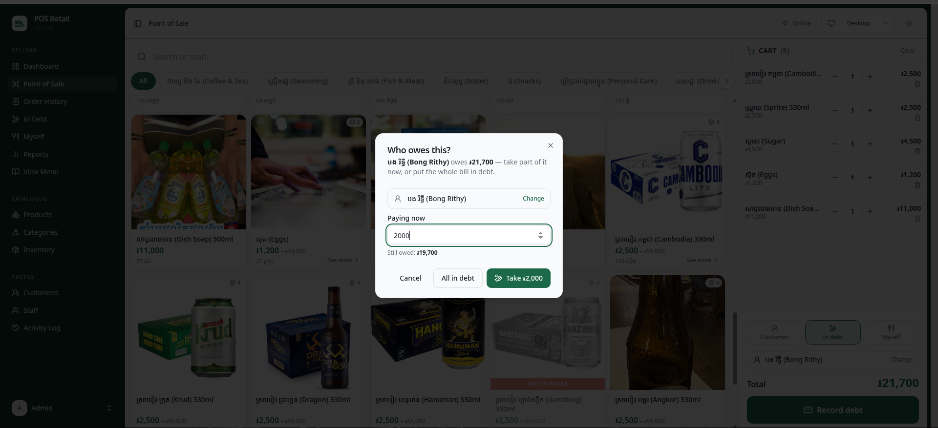Focus the Paying now amount field
The height and width of the screenshot is (428, 938).
[x=469, y=235]
